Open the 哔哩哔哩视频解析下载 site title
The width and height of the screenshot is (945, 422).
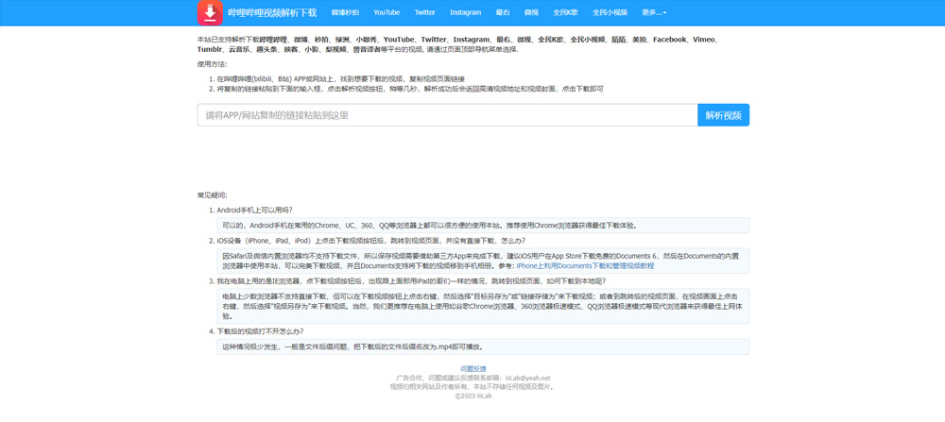pos(273,13)
